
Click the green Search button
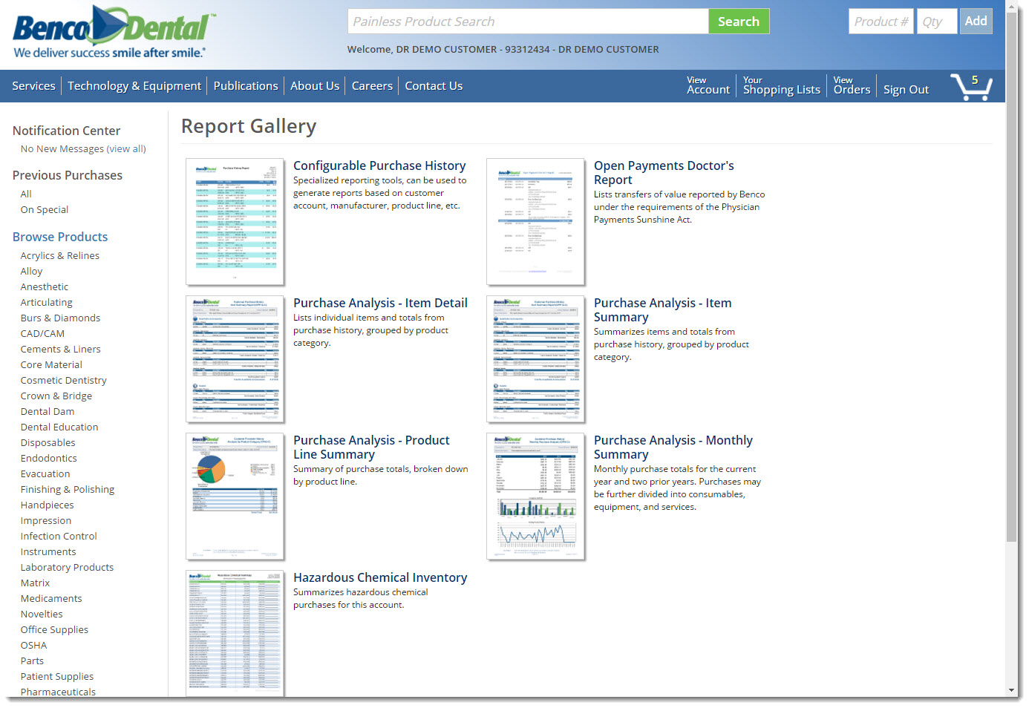[738, 22]
